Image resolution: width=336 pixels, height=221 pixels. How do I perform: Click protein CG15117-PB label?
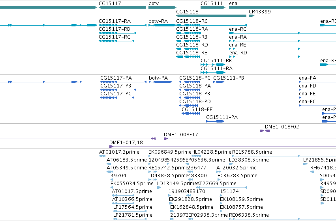coord(116,86)
